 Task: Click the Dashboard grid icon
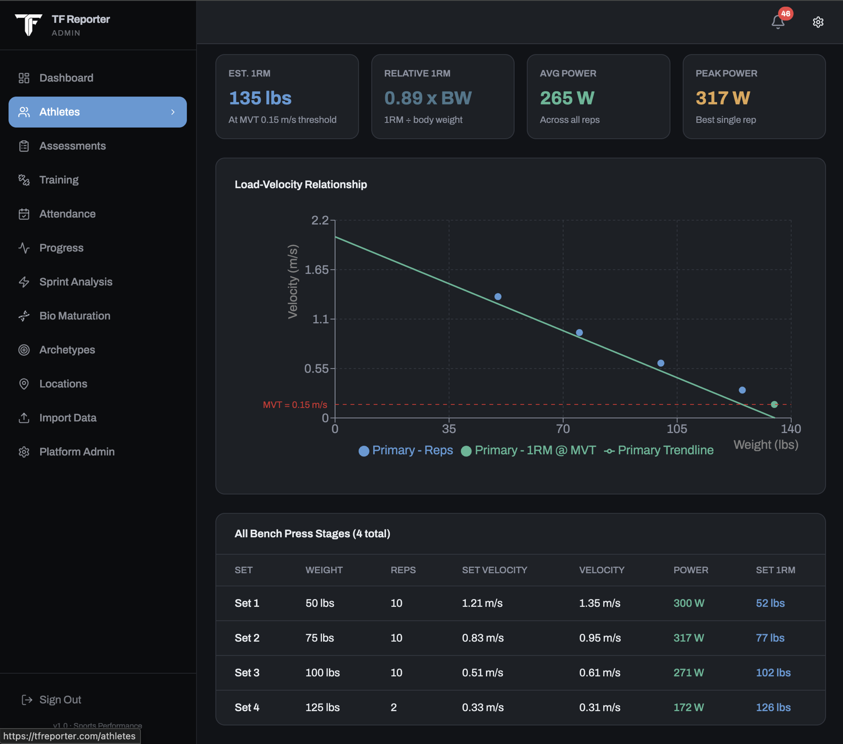24,78
